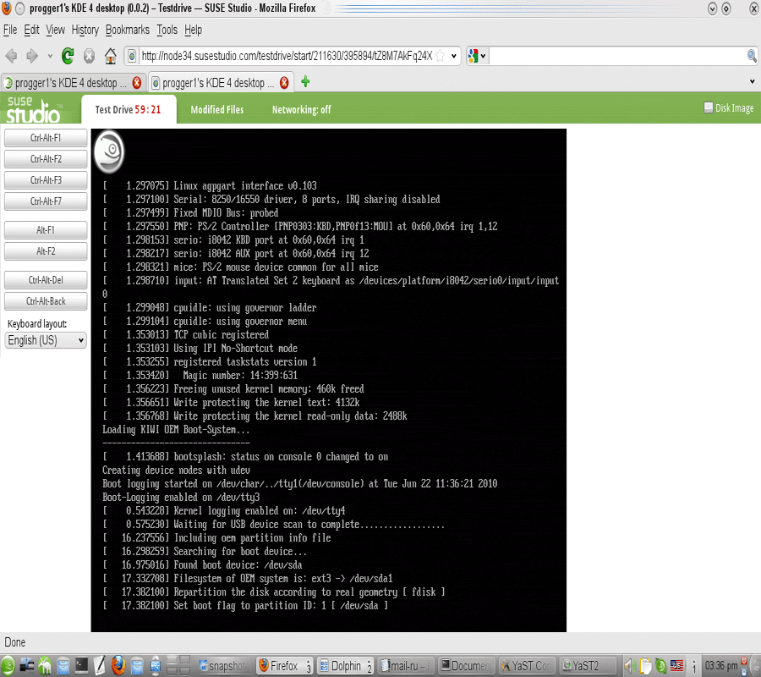Click the Stop loading icon

[90, 57]
